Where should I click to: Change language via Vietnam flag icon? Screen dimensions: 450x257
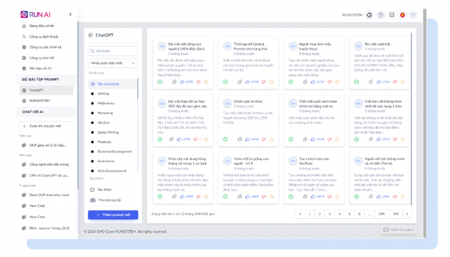(x=402, y=15)
